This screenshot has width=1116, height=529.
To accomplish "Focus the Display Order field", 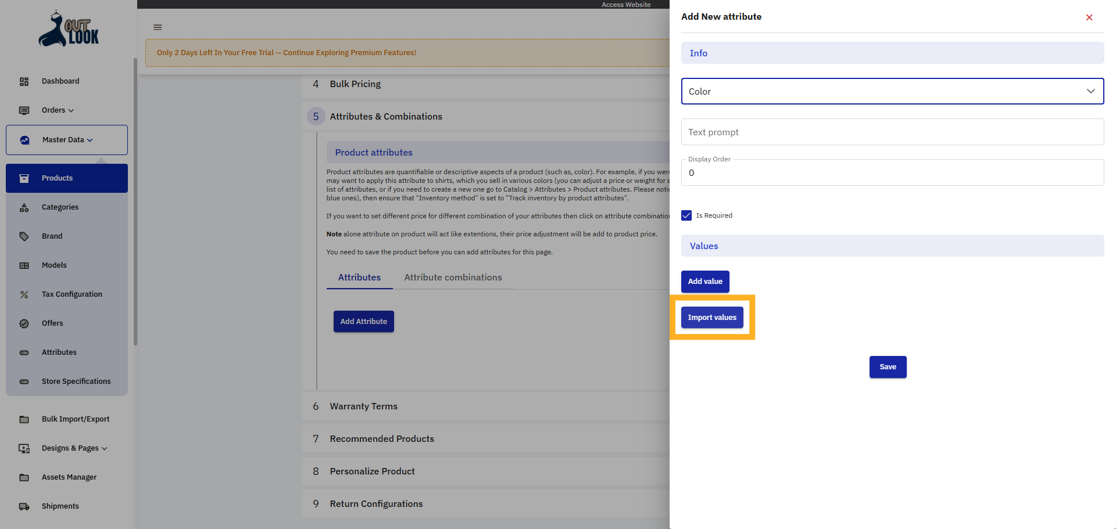I will [892, 173].
